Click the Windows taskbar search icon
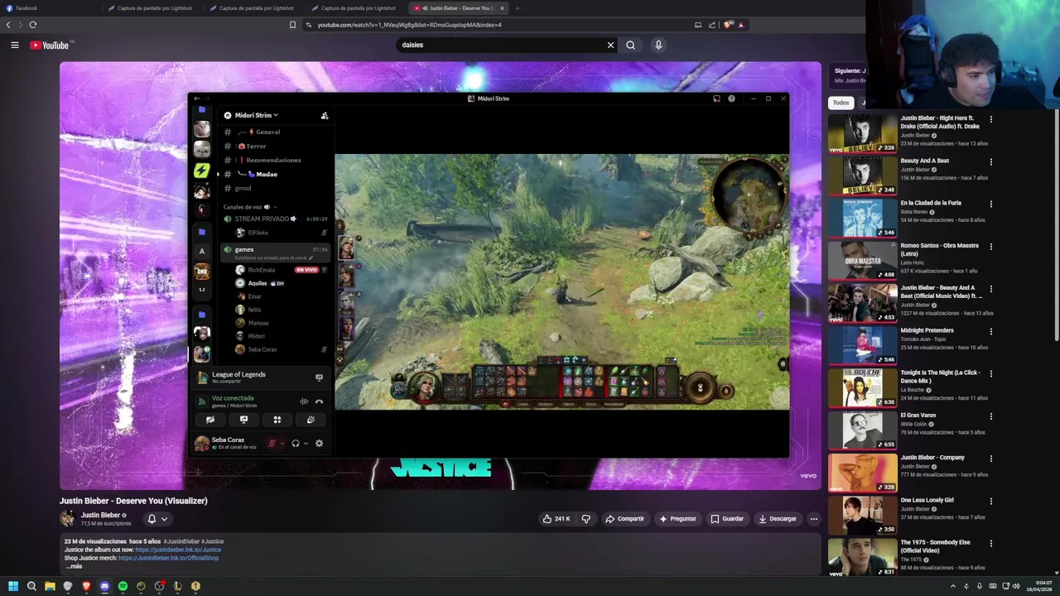The width and height of the screenshot is (1060, 596). click(x=31, y=586)
